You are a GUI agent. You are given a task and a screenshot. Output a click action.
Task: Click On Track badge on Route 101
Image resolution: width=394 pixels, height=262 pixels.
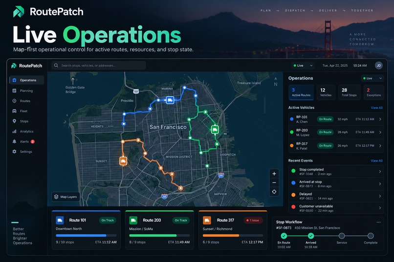[108, 221]
